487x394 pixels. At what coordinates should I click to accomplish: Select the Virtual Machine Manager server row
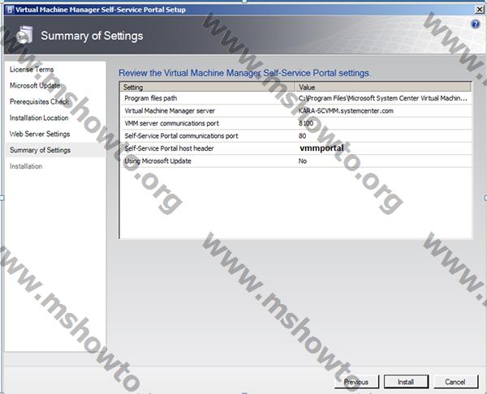[x=295, y=111]
